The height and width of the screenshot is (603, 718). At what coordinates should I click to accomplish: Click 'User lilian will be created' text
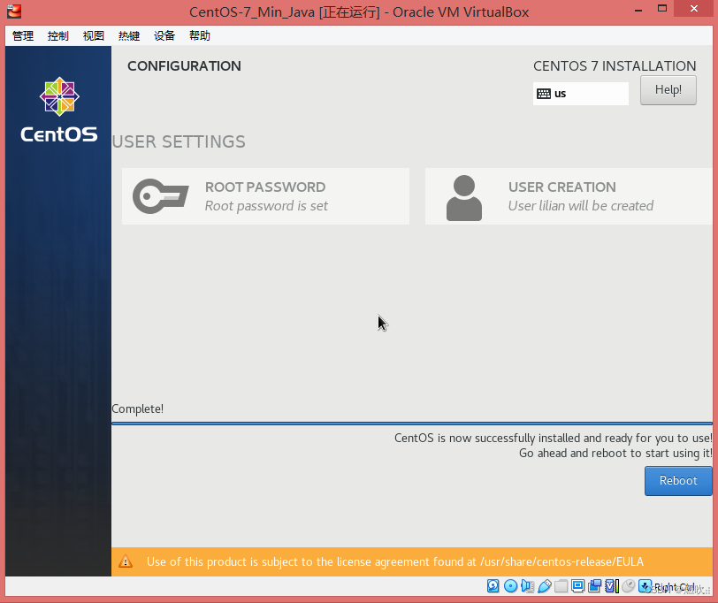[x=581, y=206]
